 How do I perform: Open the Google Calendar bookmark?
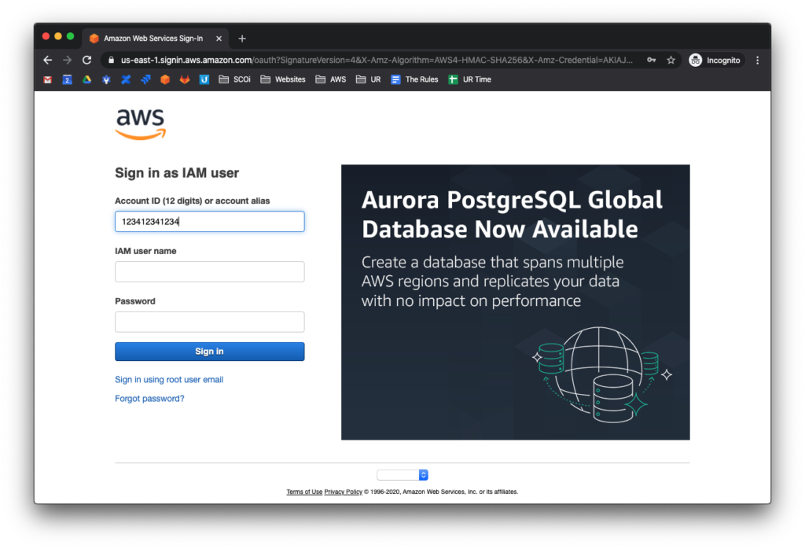[x=68, y=79]
